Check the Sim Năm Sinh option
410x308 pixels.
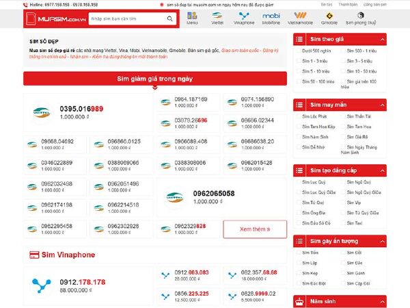coord(299,137)
